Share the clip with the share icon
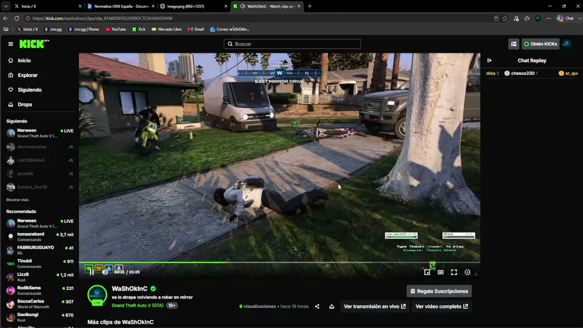This screenshot has height=328, width=583. point(317,306)
